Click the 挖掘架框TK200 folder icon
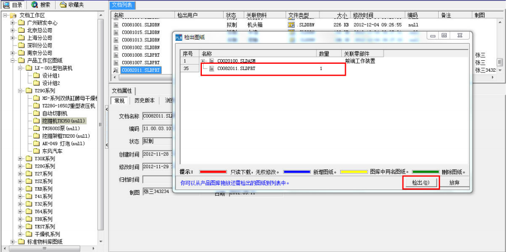507x252 pixels. coord(36,136)
